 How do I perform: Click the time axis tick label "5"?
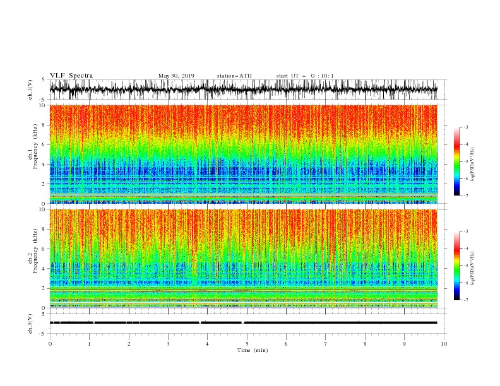click(247, 344)
